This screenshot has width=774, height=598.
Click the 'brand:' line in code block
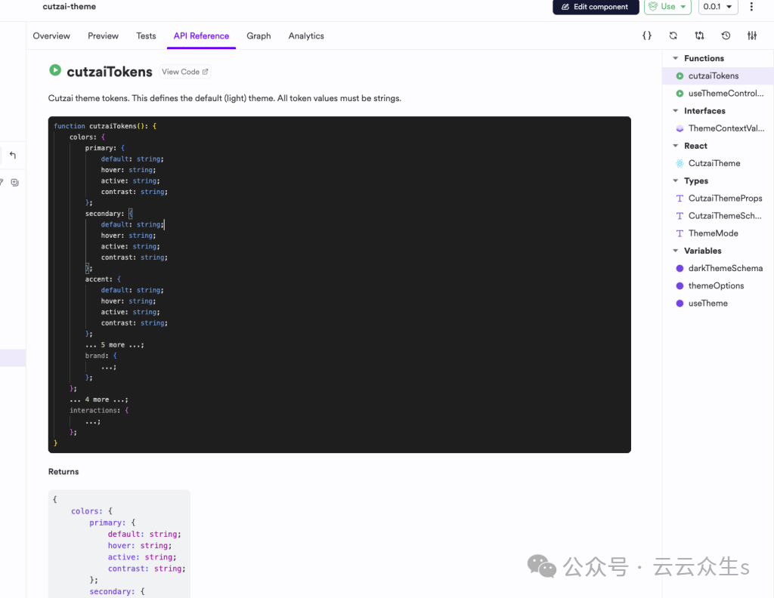(101, 356)
